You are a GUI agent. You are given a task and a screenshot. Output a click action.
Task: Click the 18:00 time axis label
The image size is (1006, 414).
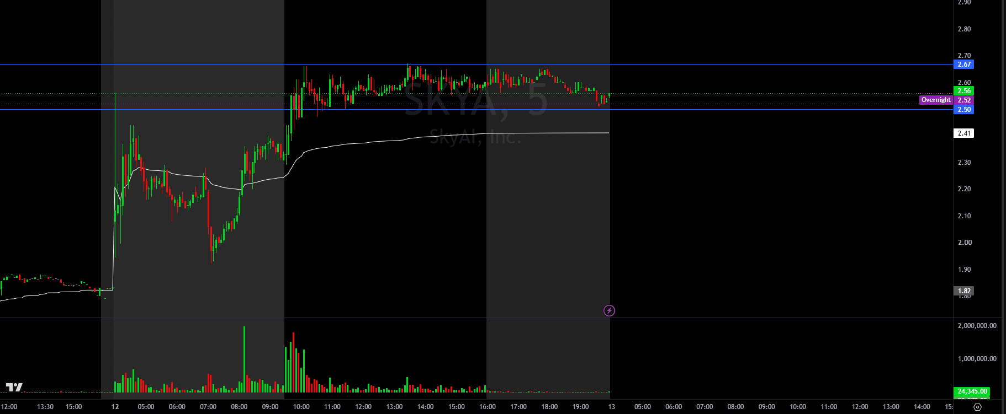tap(549, 407)
